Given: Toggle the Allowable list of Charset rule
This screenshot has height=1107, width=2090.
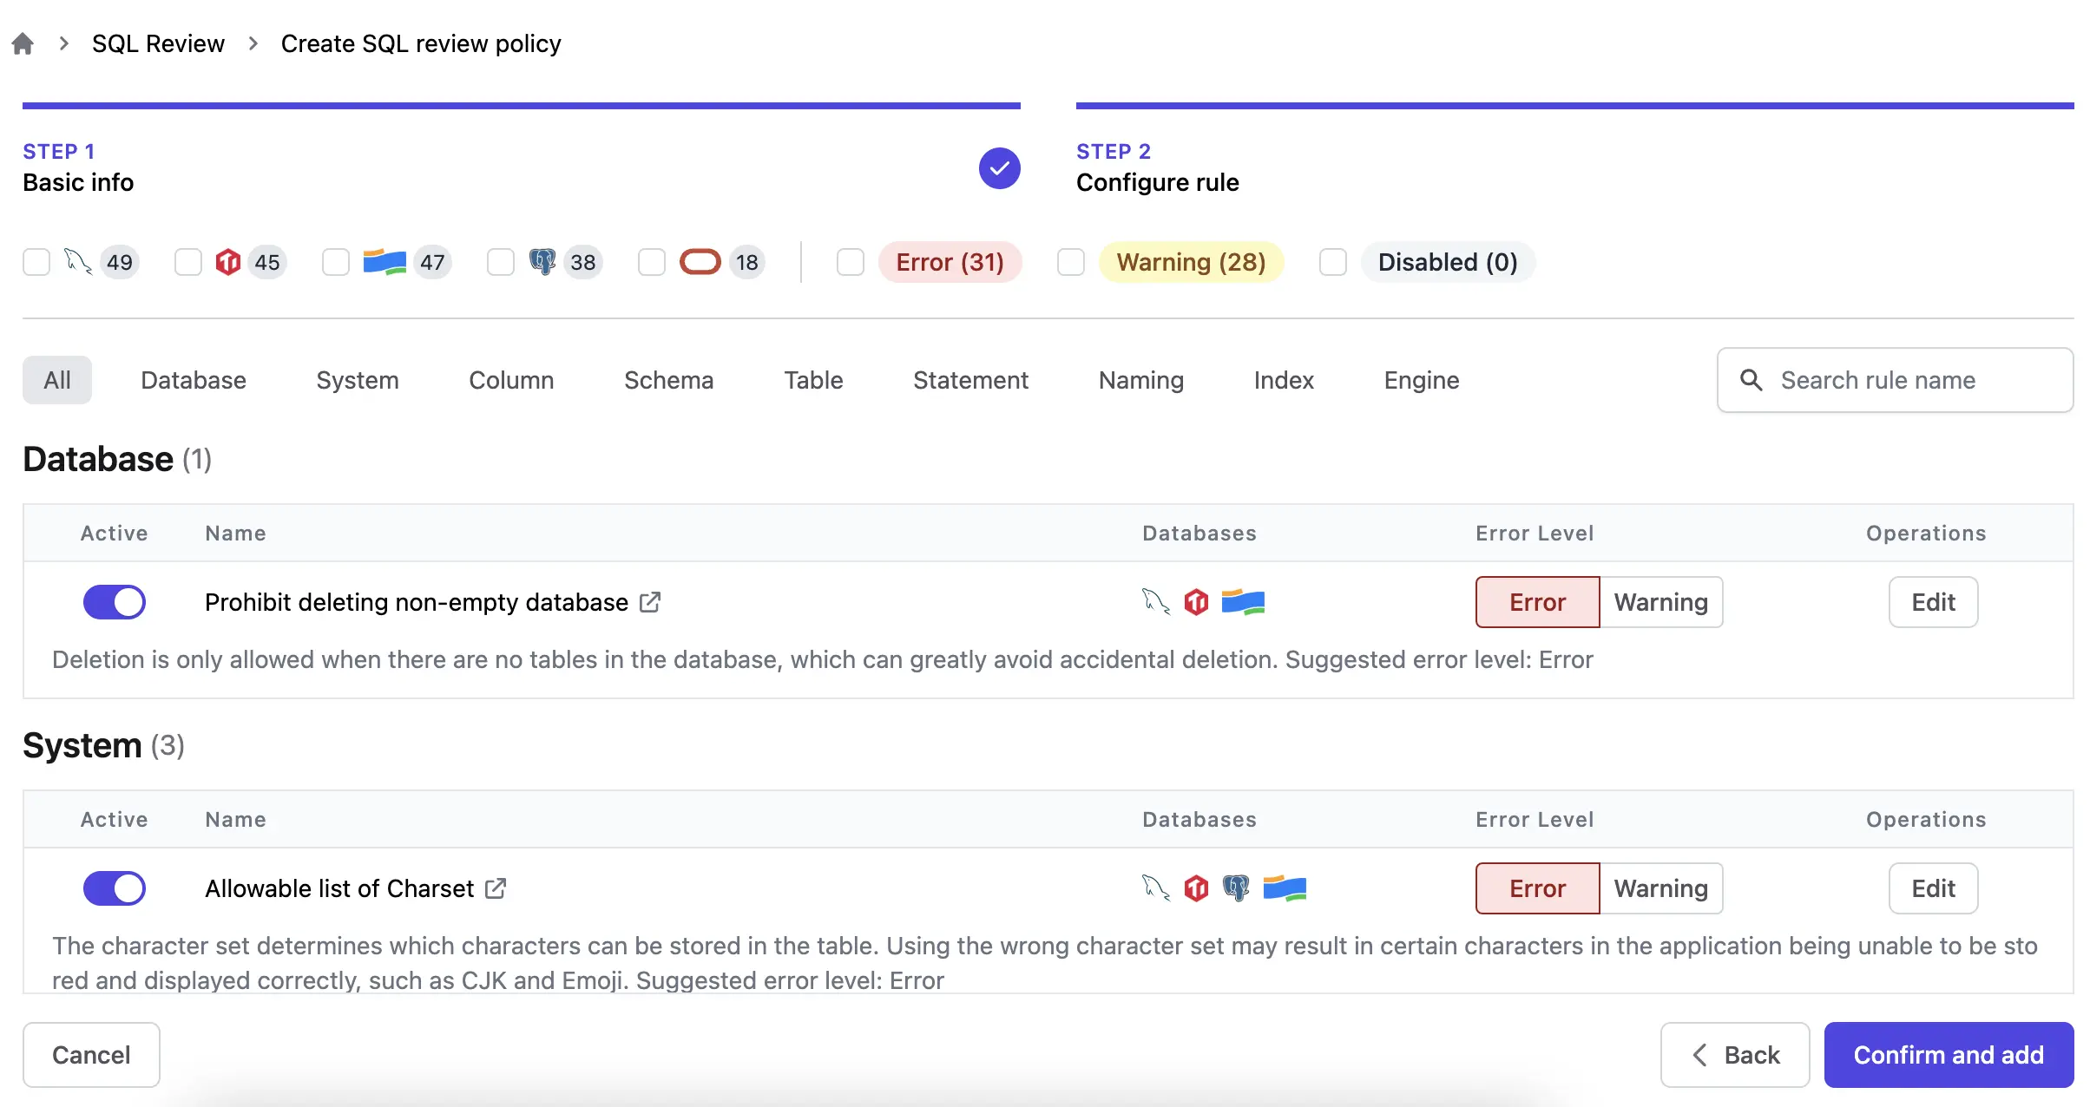Looking at the screenshot, I should (114, 888).
